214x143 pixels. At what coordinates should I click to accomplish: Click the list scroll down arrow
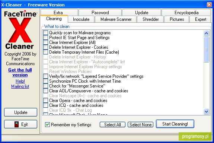pyautogui.click(x=206, y=112)
